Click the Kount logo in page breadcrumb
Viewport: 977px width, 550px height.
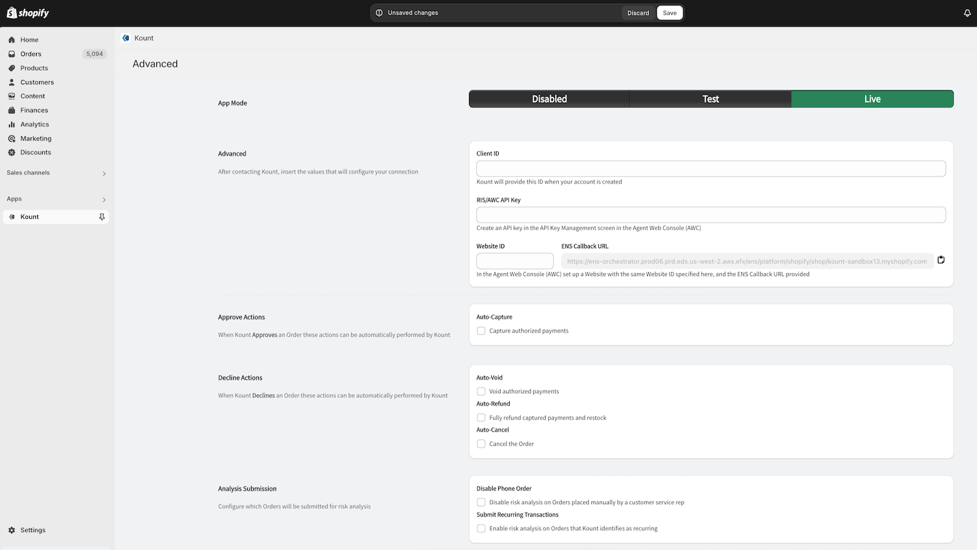[x=126, y=38]
